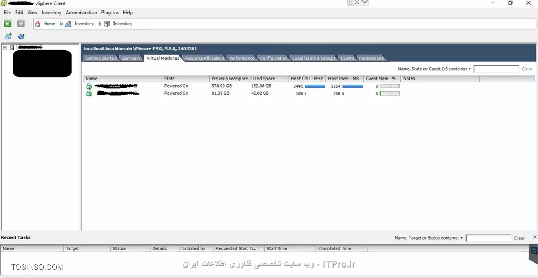Switch to the Permissions tab

371,58
